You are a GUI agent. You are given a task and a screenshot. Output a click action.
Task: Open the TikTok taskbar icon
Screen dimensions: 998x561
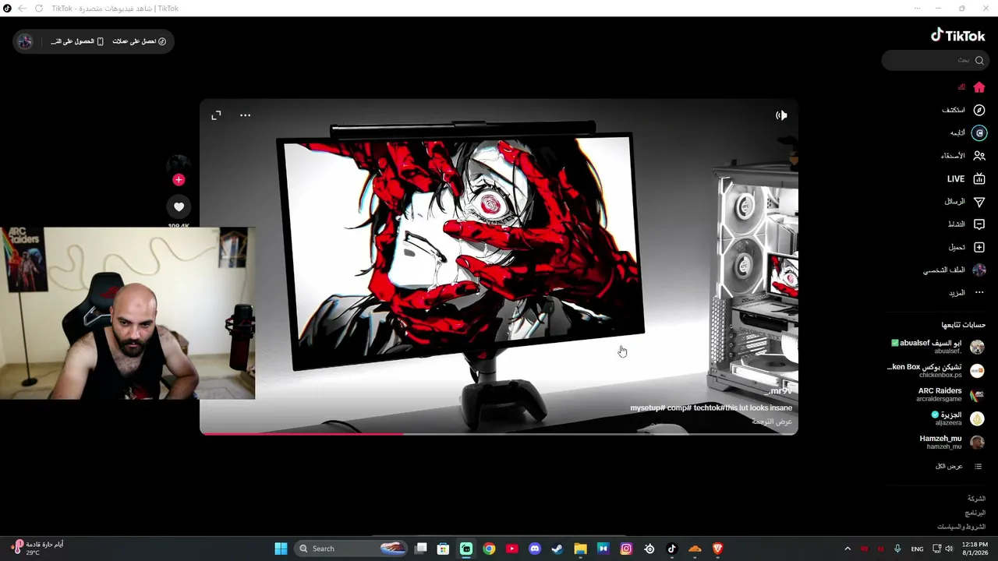[x=672, y=549]
